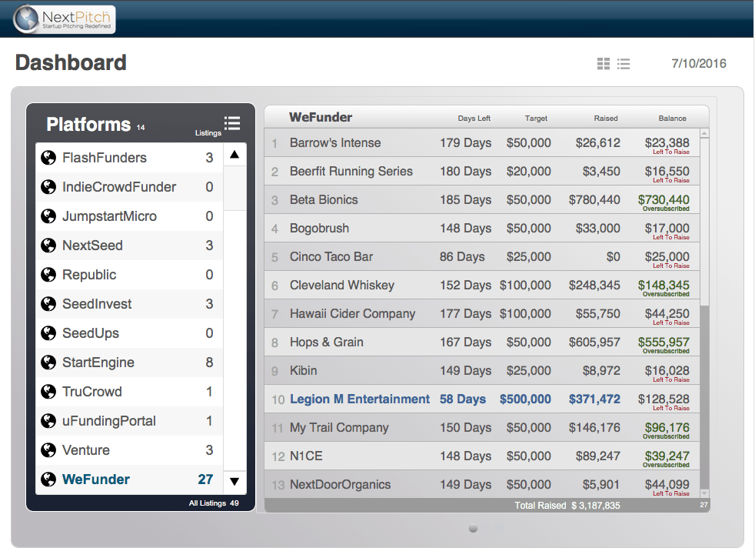The image size is (755, 558).
Task: Switch to list view icon
Action: pos(624,64)
